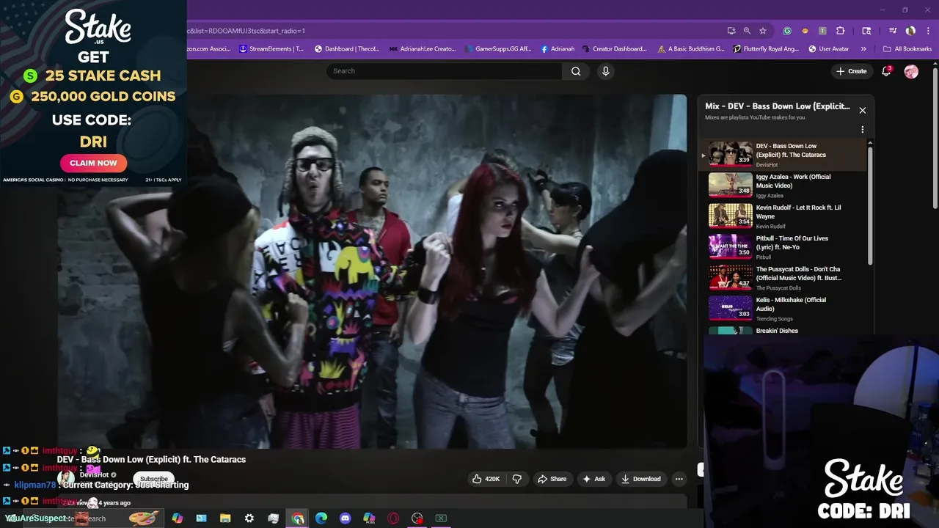
Task: Open StreamElements bookmark
Action: pos(271,49)
